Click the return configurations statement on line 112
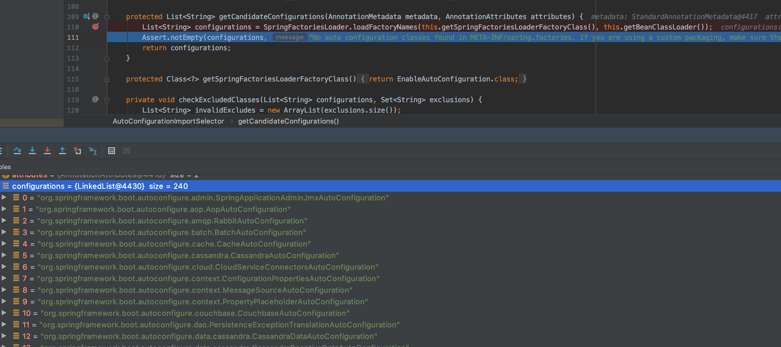 (186, 48)
